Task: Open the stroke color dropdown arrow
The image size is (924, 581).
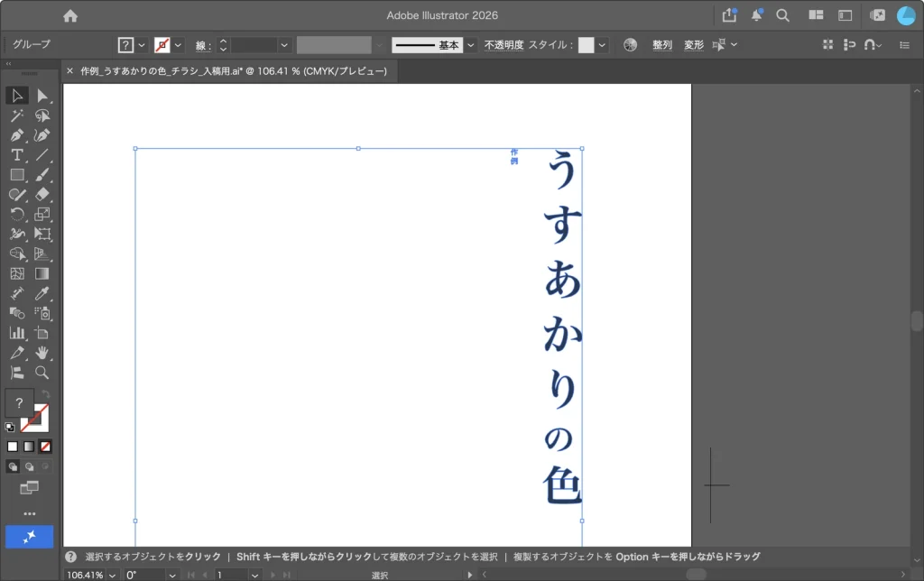Action: [x=178, y=45]
